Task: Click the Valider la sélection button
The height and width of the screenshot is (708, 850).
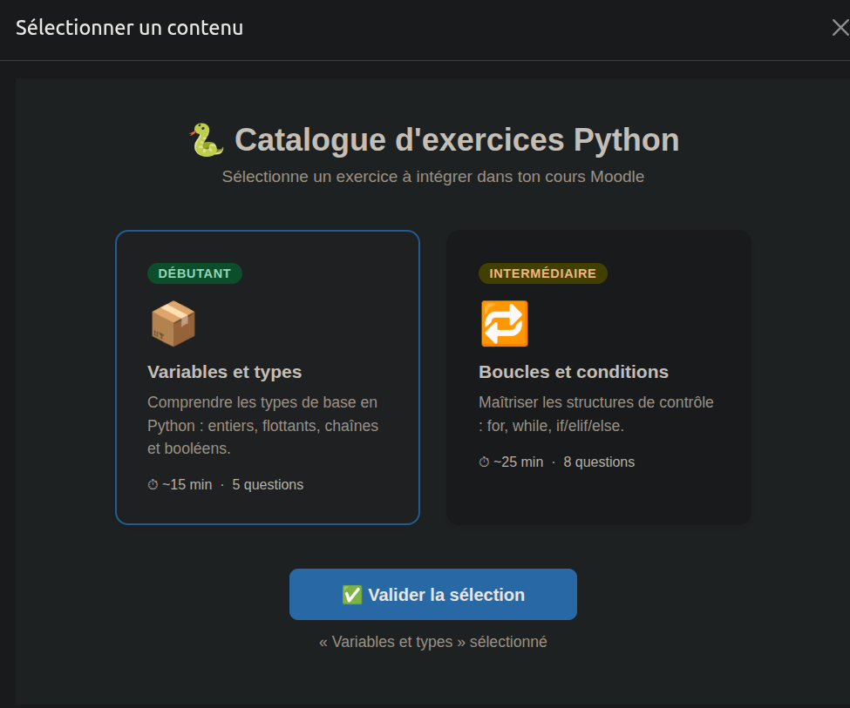Action: coord(433,594)
